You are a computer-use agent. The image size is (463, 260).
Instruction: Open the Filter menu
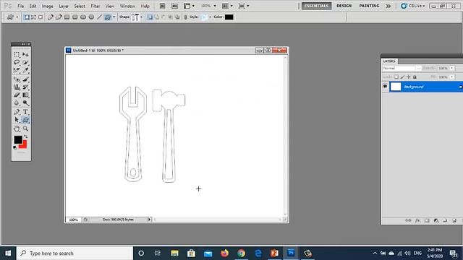tap(95, 6)
